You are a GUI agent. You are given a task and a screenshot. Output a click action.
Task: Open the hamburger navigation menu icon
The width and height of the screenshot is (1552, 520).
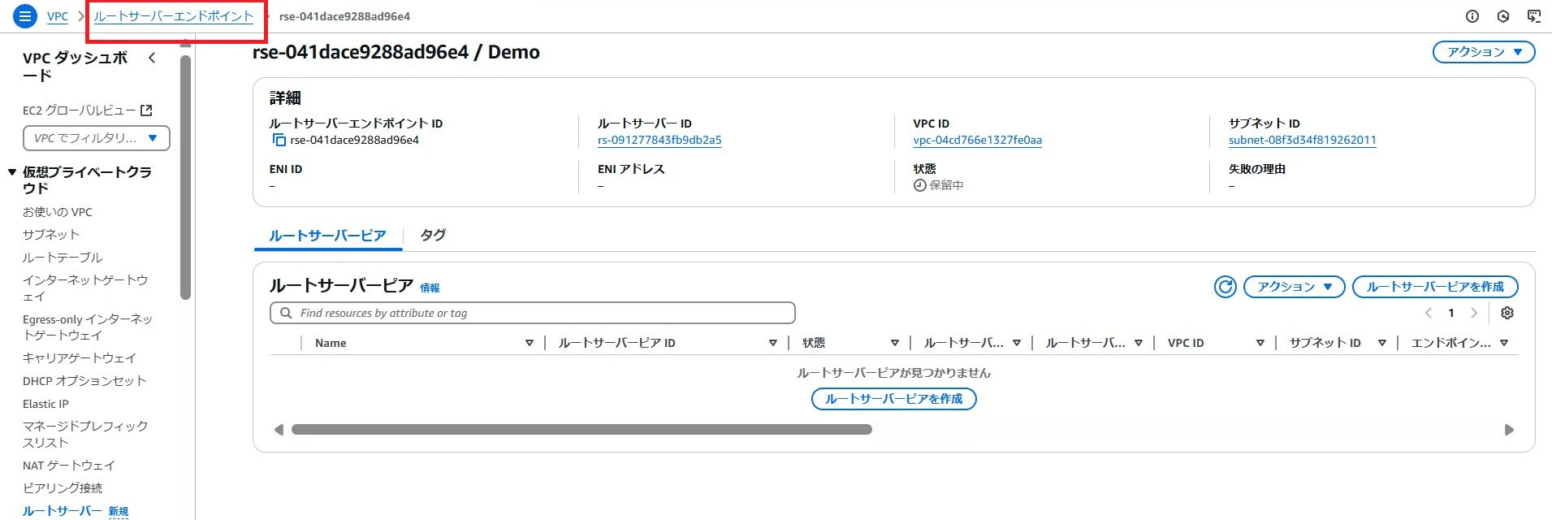[25, 16]
